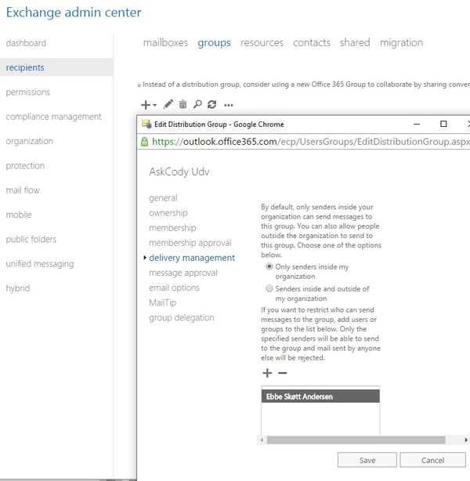Refresh the groups list

pyautogui.click(x=211, y=104)
